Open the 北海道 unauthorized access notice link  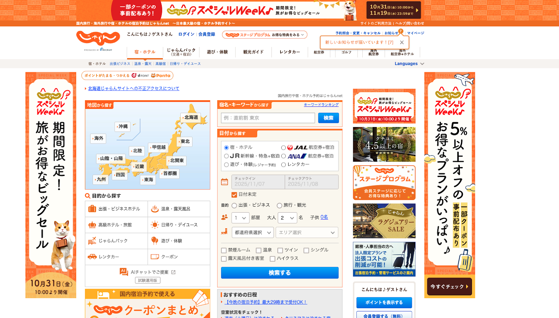(133, 89)
